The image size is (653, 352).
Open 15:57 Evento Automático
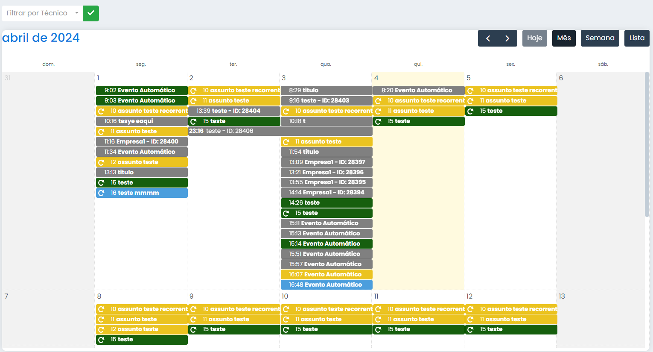point(326,264)
